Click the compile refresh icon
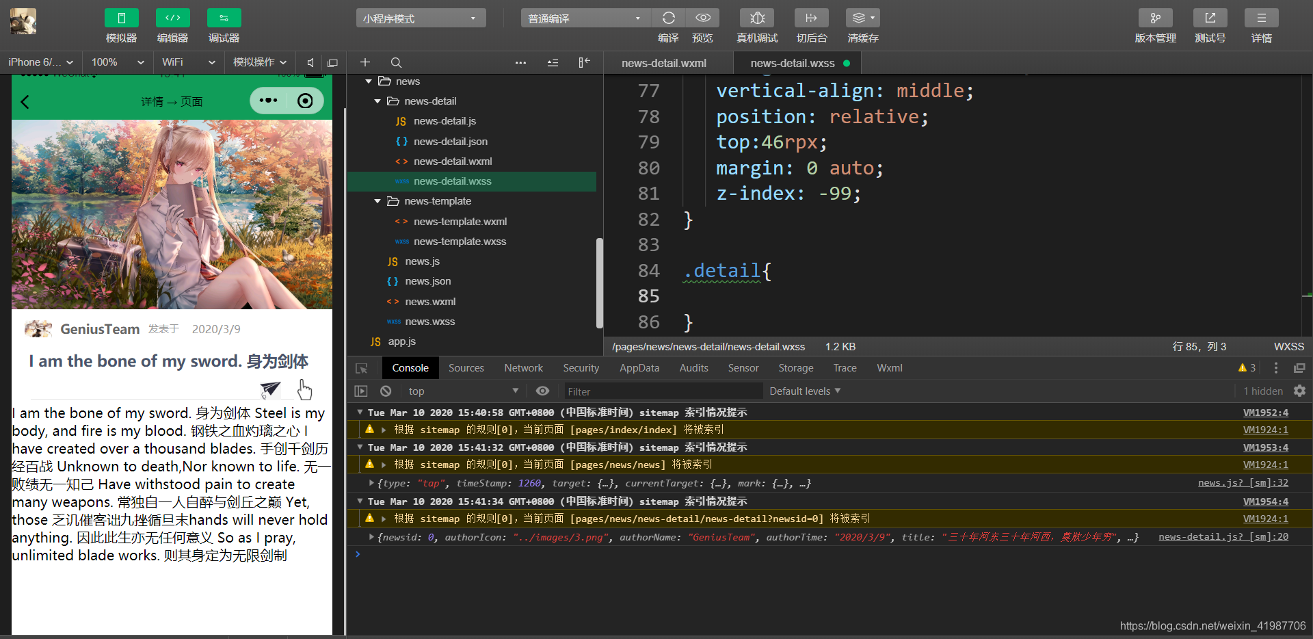 pyautogui.click(x=669, y=18)
